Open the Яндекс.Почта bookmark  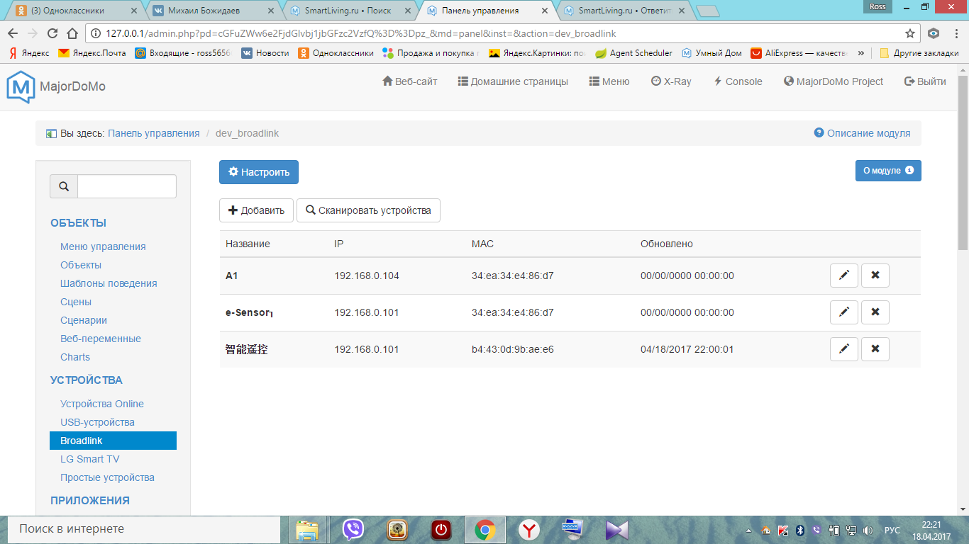[92, 53]
